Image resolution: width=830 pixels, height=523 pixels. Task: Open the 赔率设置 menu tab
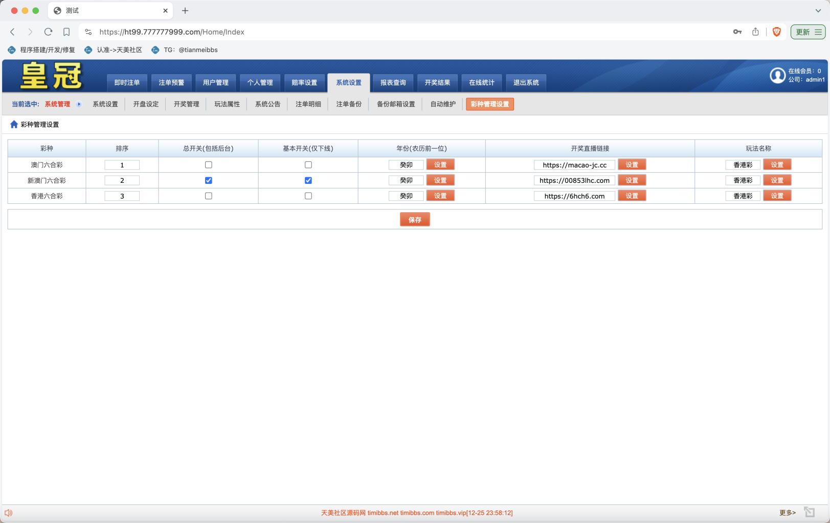(x=304, y=83)
